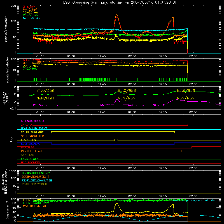This screenshot has width=224, height=224.
Task: Click the yellow flare interval bar under B2.6/956
Action: 185,102
